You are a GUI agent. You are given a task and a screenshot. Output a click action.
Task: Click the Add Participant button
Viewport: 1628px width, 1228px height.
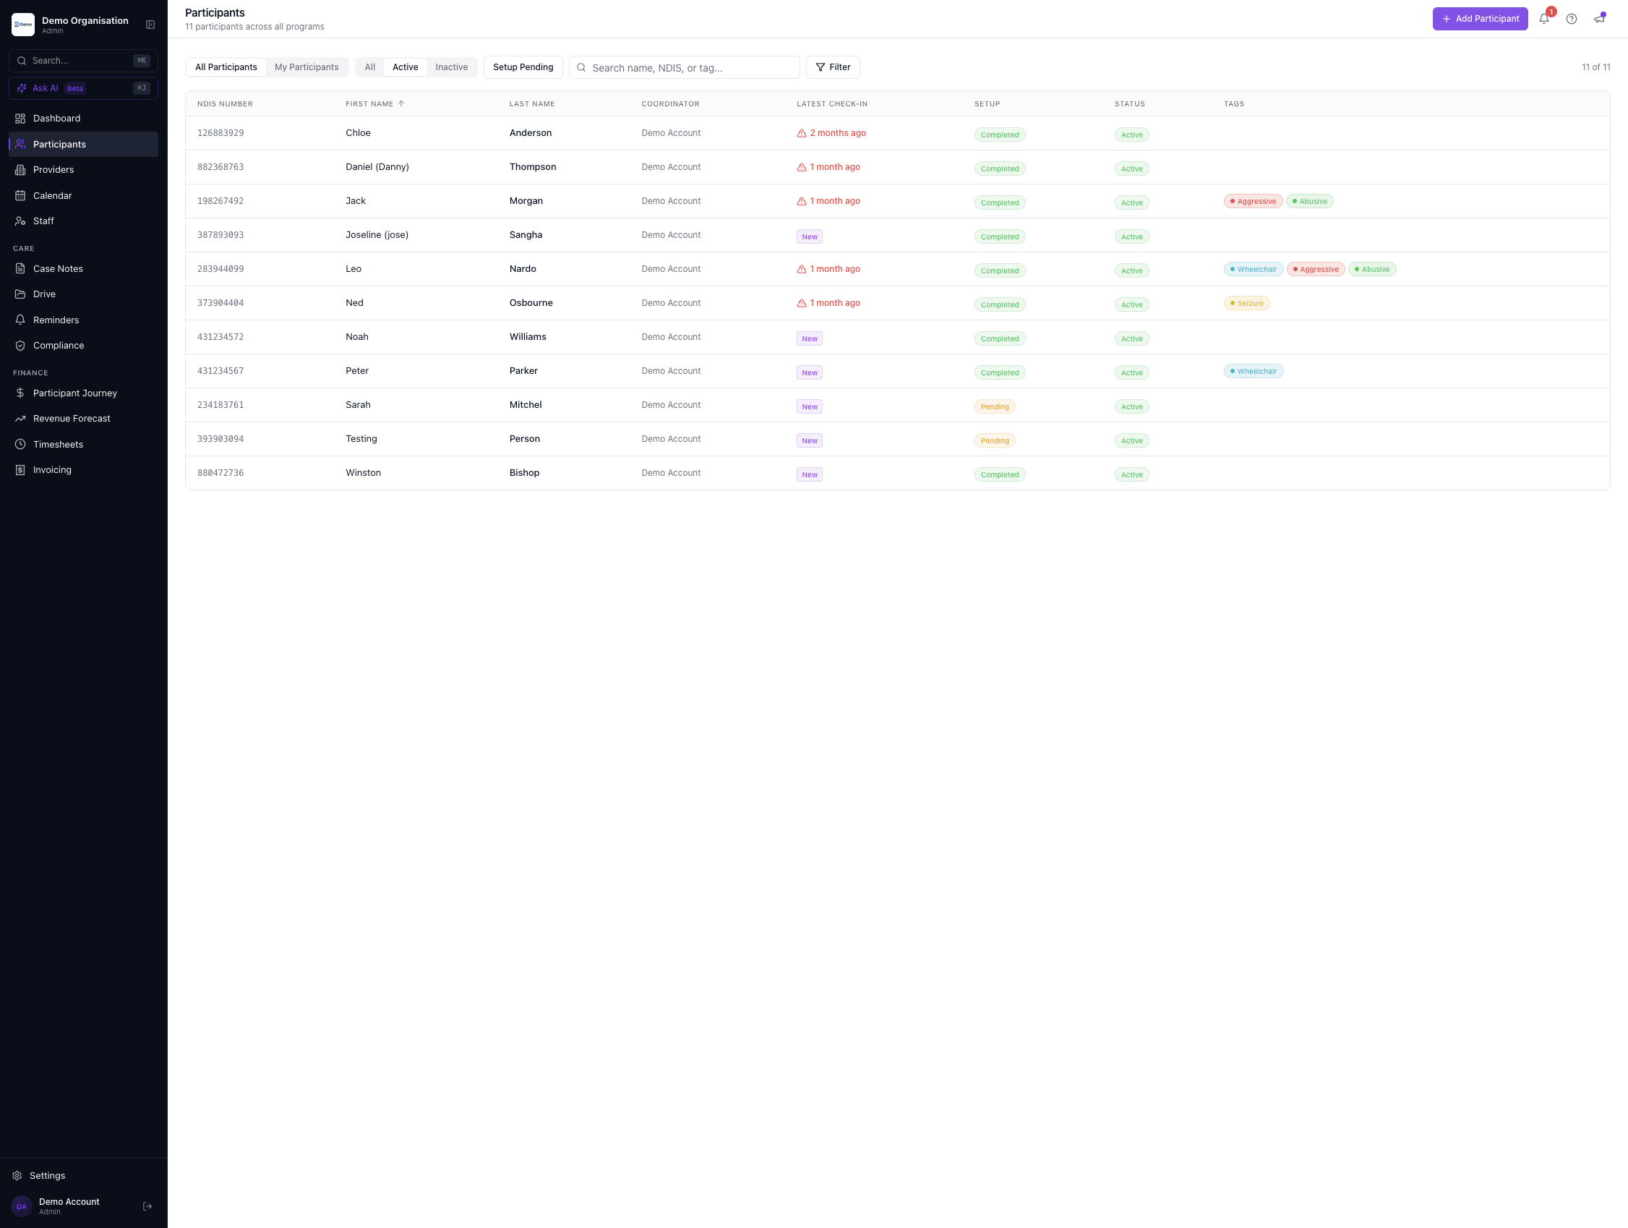pos(1479,19)
